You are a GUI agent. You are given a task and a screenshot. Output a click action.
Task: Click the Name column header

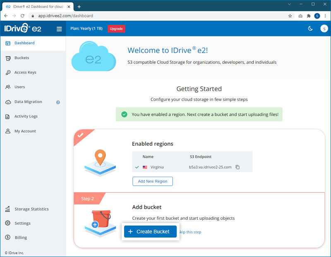click(148, 157)
